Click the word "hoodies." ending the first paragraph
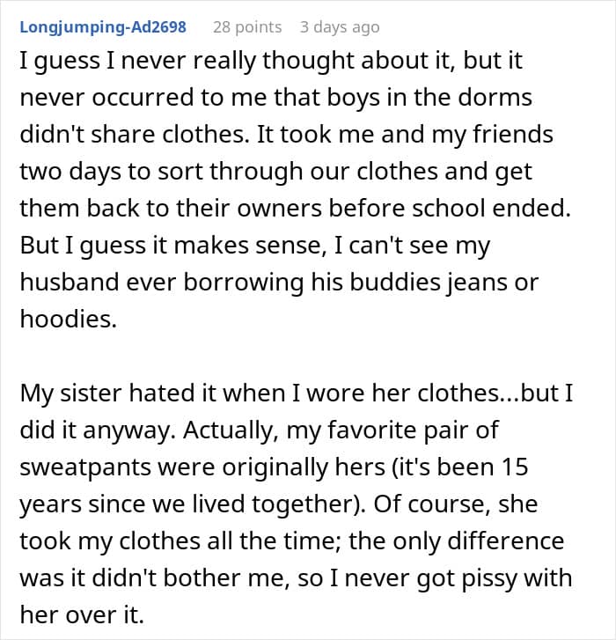 click(67, 320)
